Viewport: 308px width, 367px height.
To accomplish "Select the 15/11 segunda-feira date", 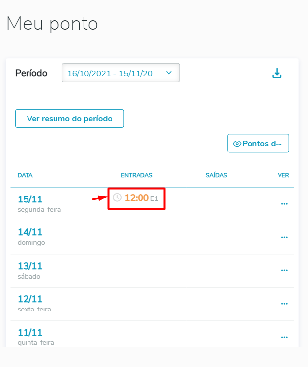I will [x=30, y=199].
